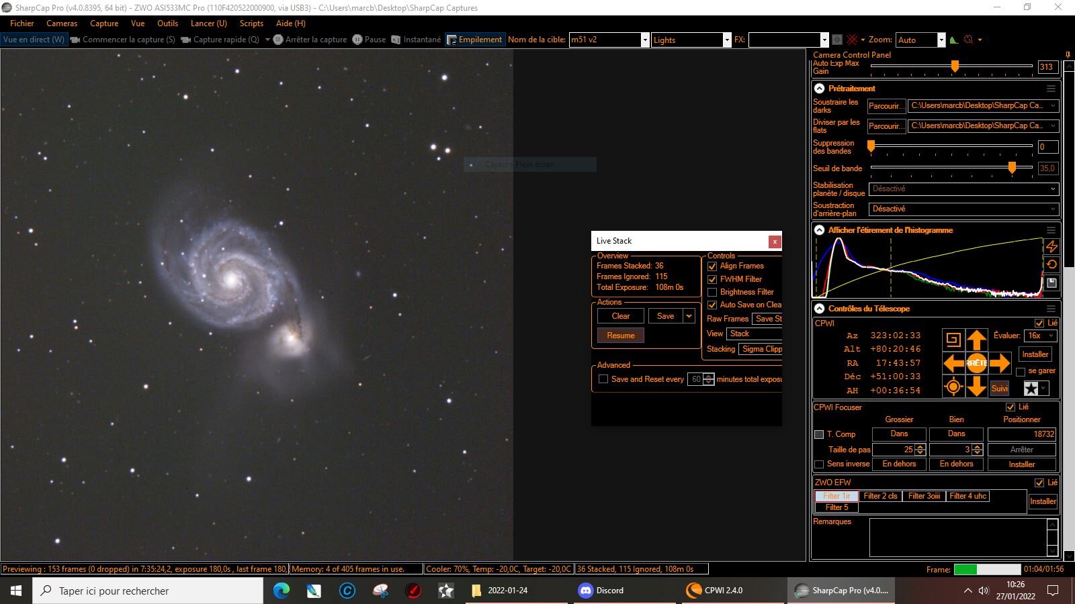Click the Gain slider handle

(x=955, y=66)
